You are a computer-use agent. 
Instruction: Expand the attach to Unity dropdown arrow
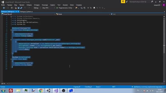point(73,8)
